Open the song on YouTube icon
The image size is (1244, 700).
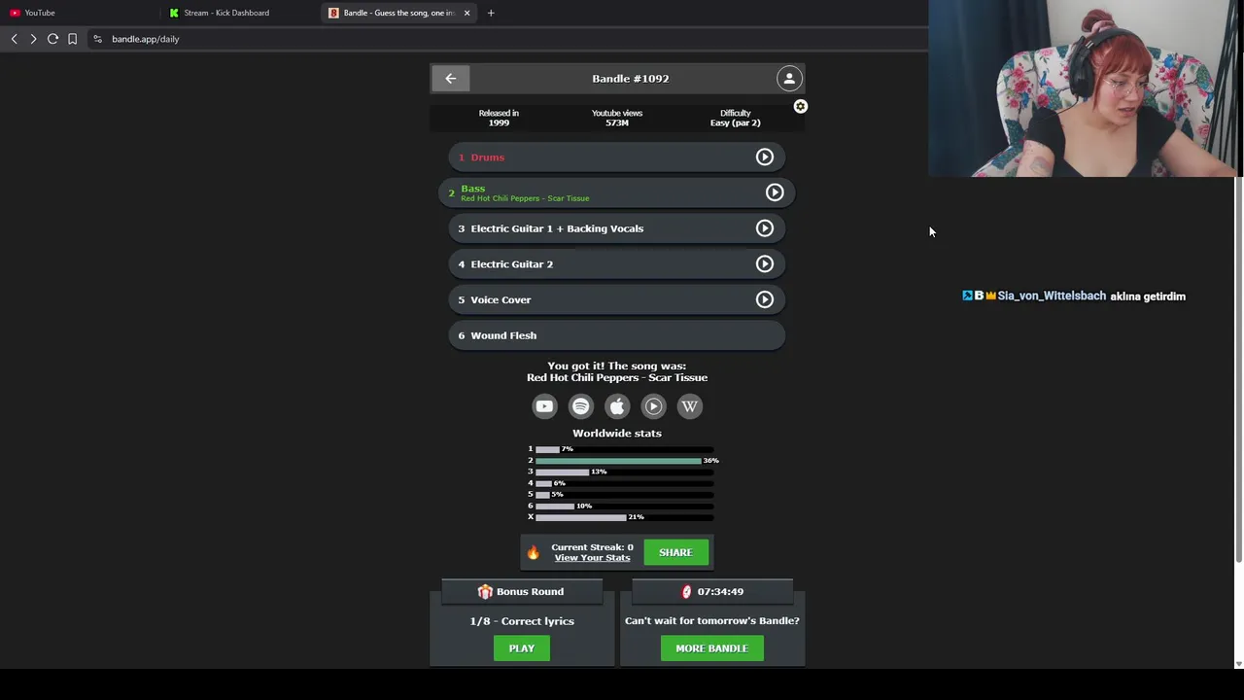[x=544, y=406]
